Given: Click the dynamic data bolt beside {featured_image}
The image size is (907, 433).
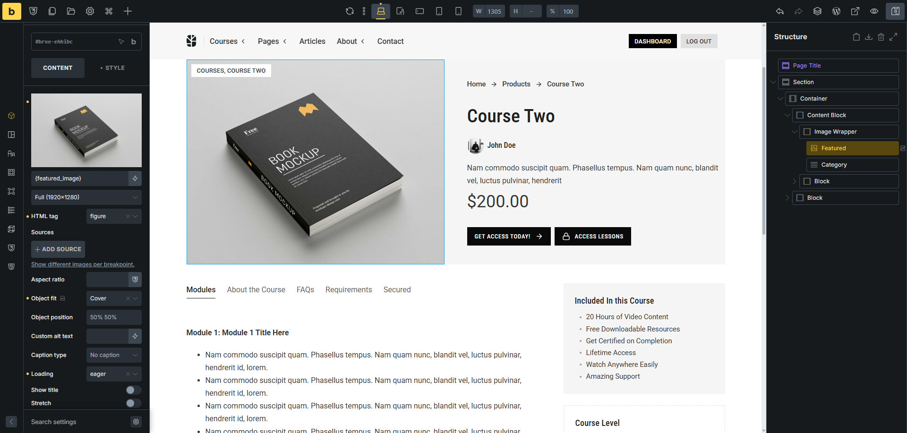Looking at the screenshot, I should coord(135,178).
